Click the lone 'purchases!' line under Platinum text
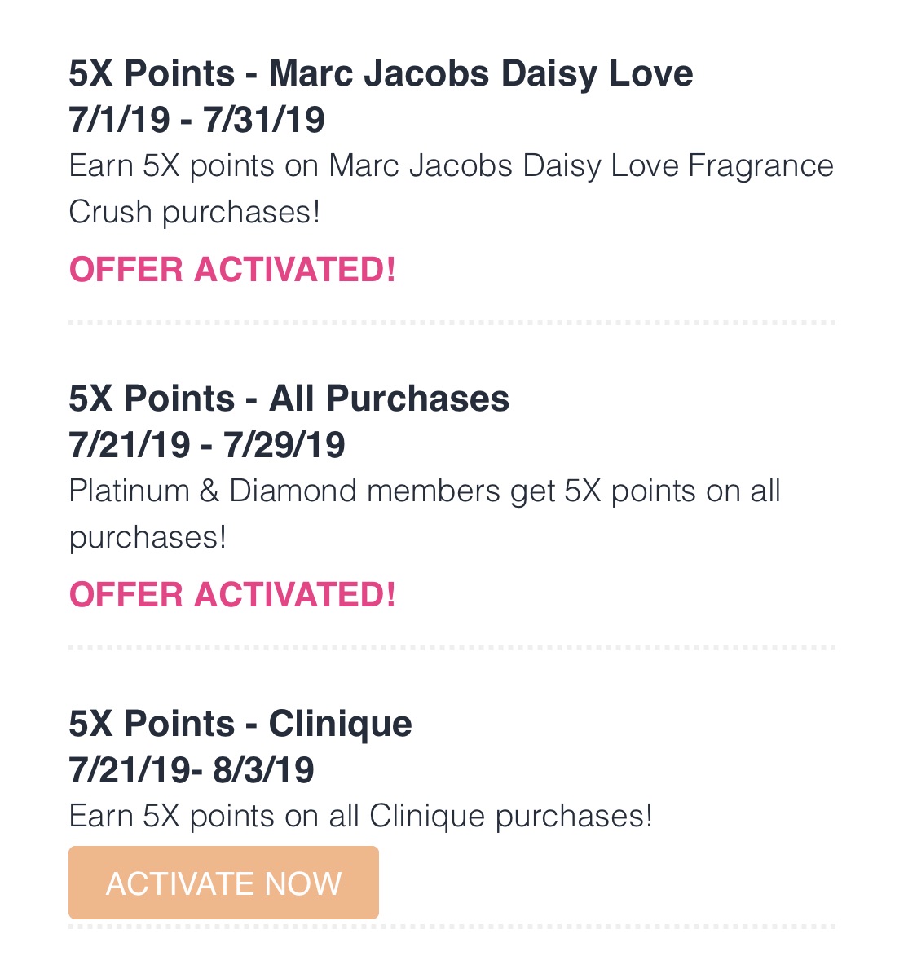 [148, 539]
